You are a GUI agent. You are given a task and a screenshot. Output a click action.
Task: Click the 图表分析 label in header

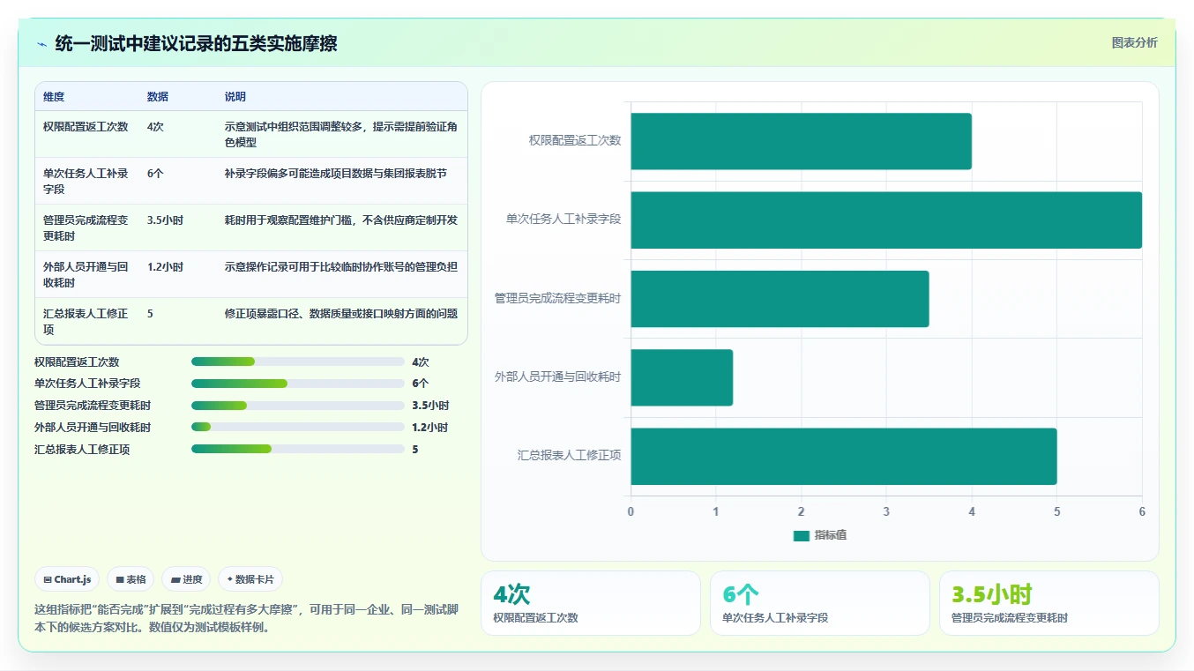[1134, 42]
